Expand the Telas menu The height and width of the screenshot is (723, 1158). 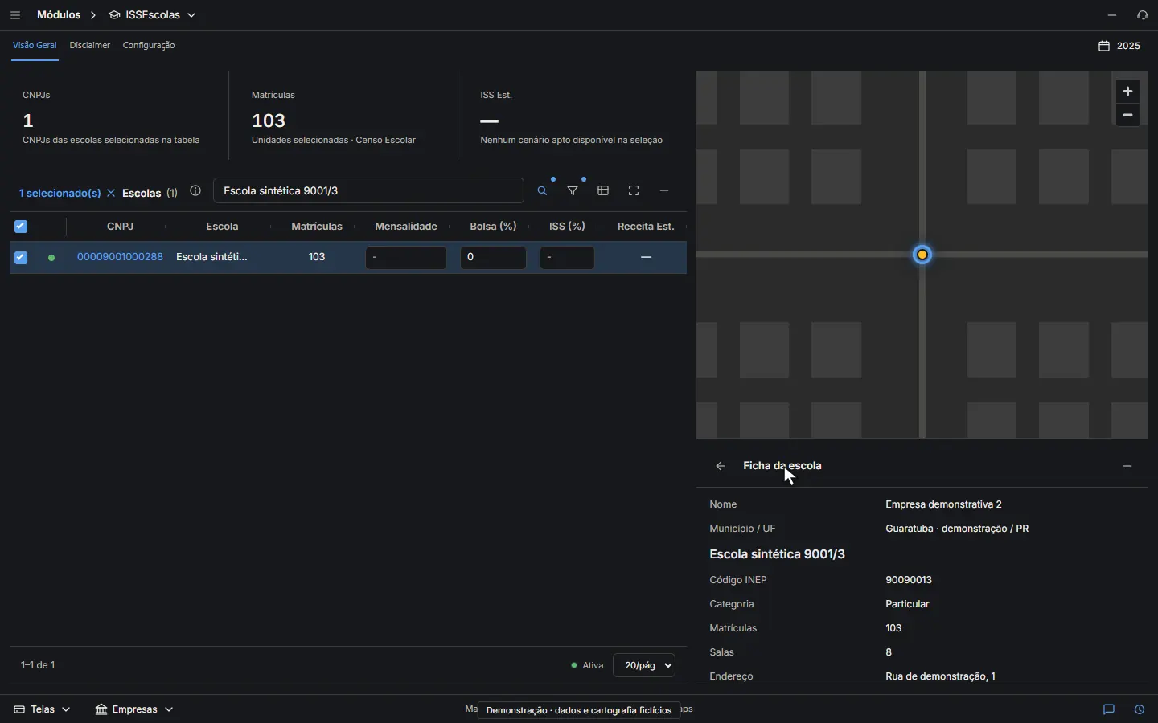click(x=42, y=709)
